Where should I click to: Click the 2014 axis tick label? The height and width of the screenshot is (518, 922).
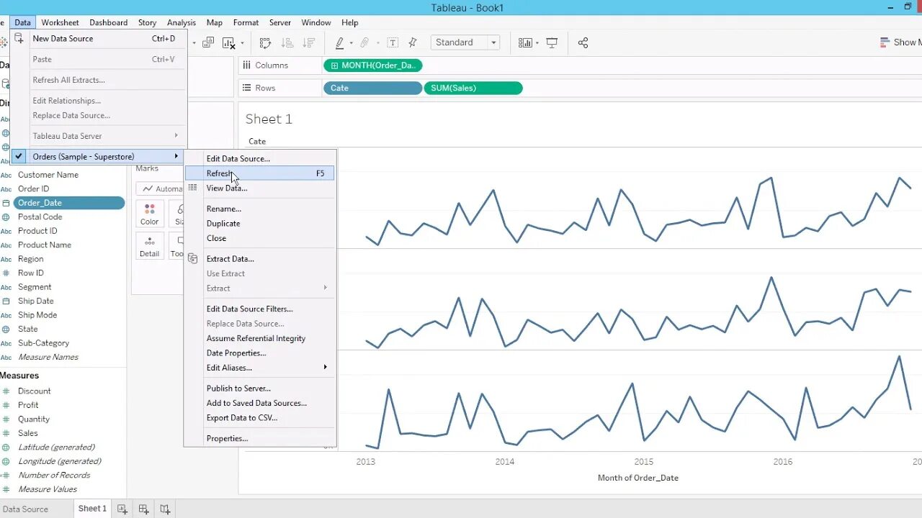505,461
